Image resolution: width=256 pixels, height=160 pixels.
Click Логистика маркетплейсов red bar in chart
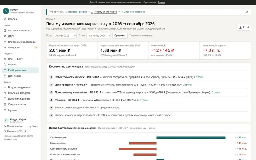pyautogui.click(x=145, y=155)
